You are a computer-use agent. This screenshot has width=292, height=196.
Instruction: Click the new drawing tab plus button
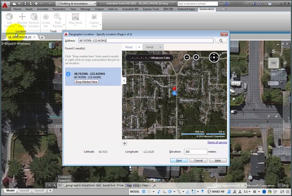click(x=42, y=37)
